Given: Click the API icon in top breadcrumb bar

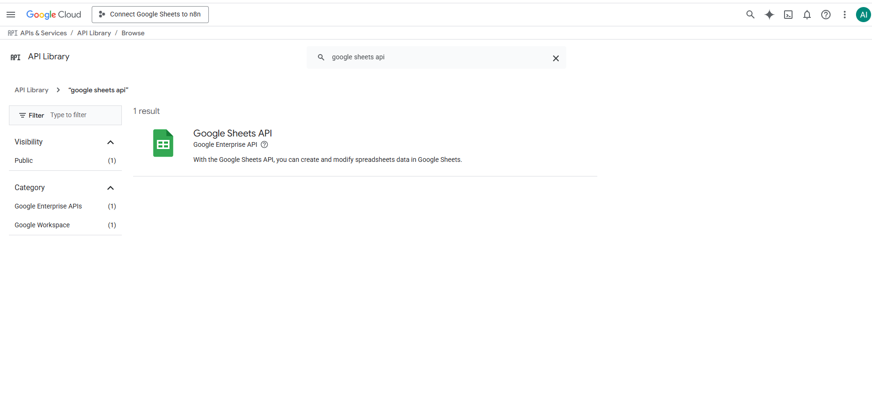Looking at the screenshot, I should pos(13,33).
